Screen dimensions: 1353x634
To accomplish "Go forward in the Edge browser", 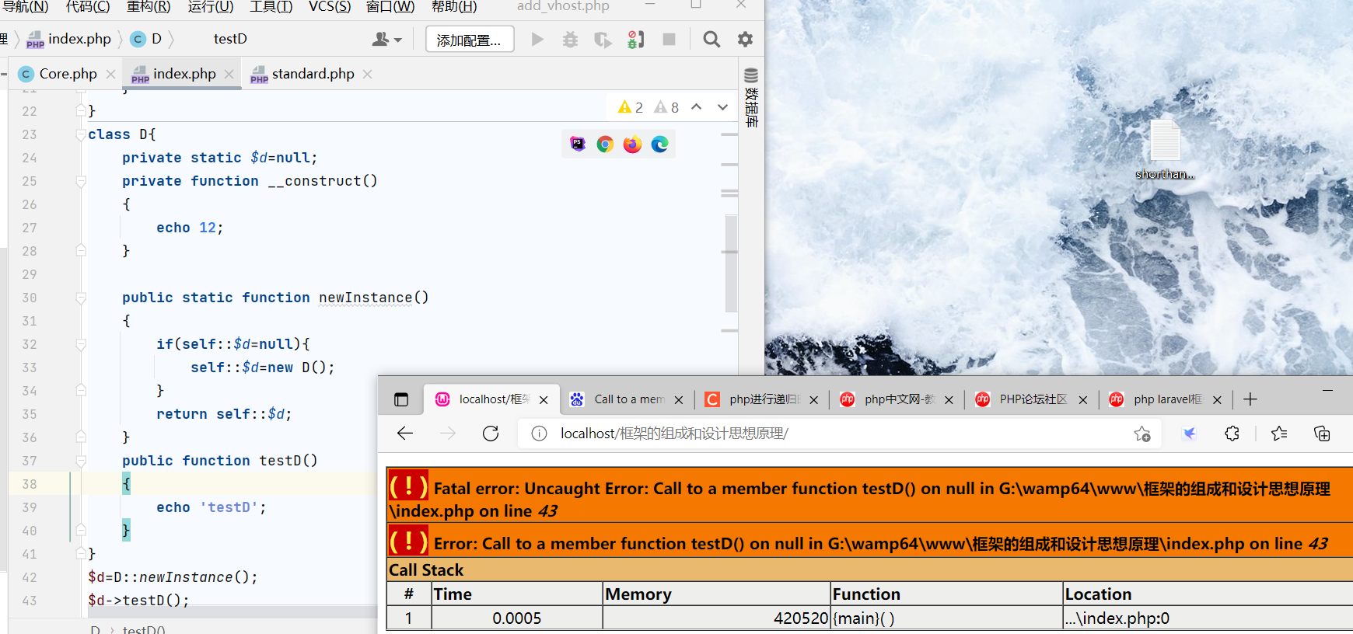I will [x=448, y=434].
